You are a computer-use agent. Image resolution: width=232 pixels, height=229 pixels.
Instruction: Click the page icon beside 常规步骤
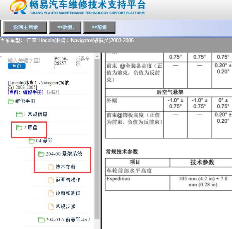[x=51, y=207]
